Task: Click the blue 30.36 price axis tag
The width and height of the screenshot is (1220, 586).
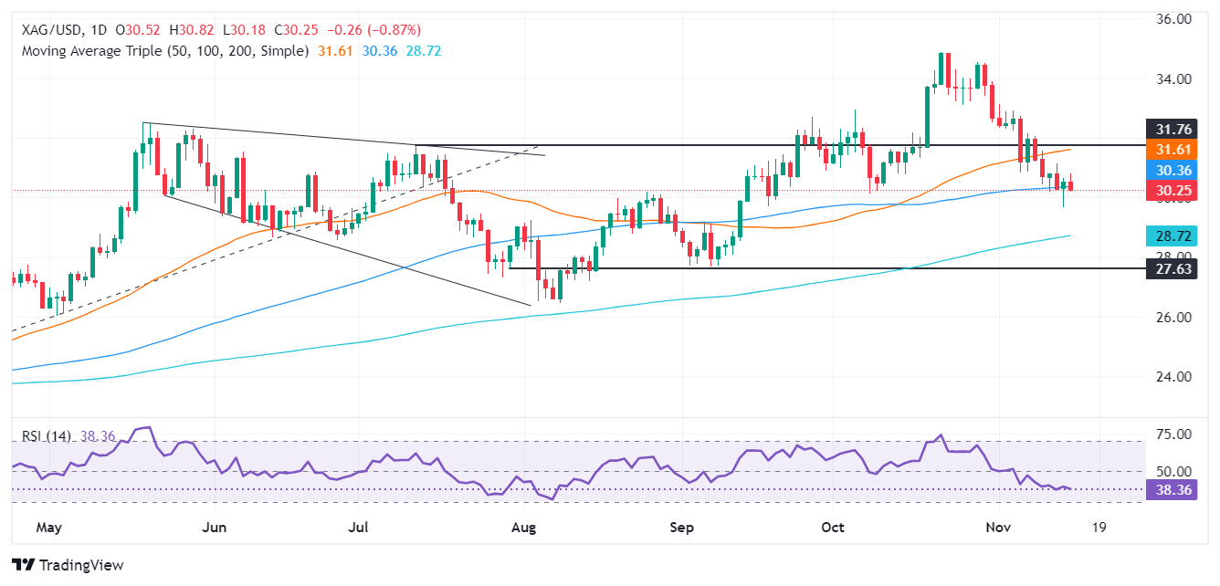Action: 1171,169
